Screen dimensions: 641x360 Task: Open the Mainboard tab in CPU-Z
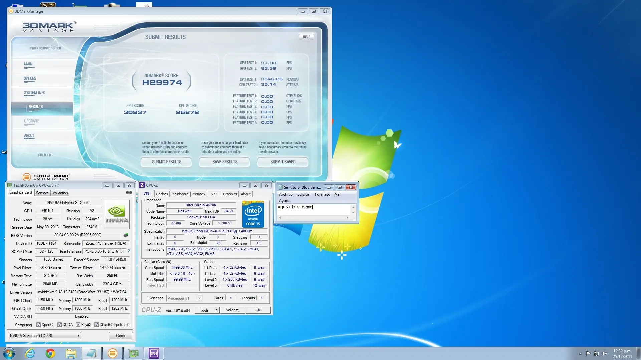click(x=180, y=194)
